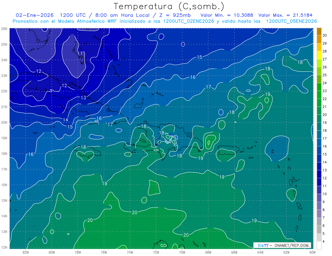Click the '78W' longitude axis label
332x256 pixels.
pos(78,252)
